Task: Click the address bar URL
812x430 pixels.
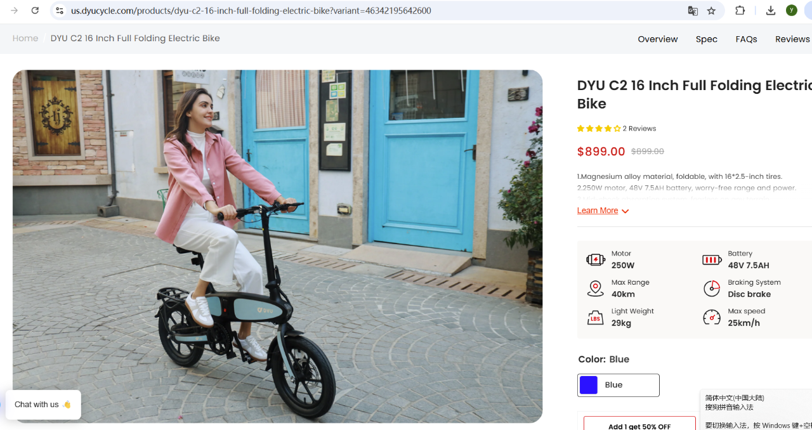Action: tap(251, 11)
